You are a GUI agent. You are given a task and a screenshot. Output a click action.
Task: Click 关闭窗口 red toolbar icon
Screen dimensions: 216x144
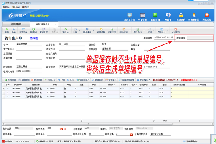click(x=175, y=31)
